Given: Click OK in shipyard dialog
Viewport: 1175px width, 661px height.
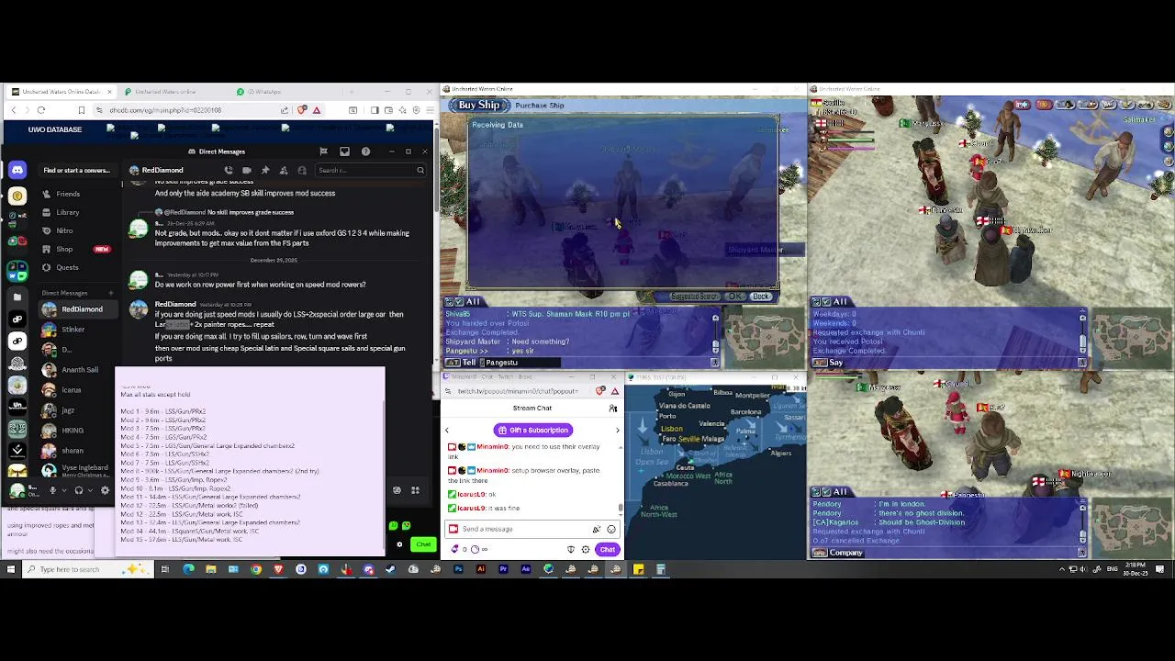Looking at the screenshot, I should pos(736,297).
